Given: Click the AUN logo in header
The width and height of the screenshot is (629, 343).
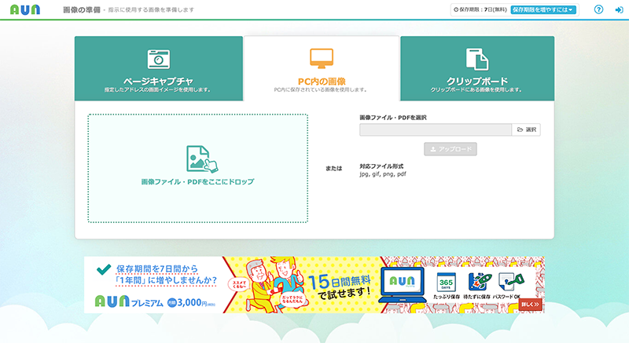Looking at the screenshot, I should 28,10.
